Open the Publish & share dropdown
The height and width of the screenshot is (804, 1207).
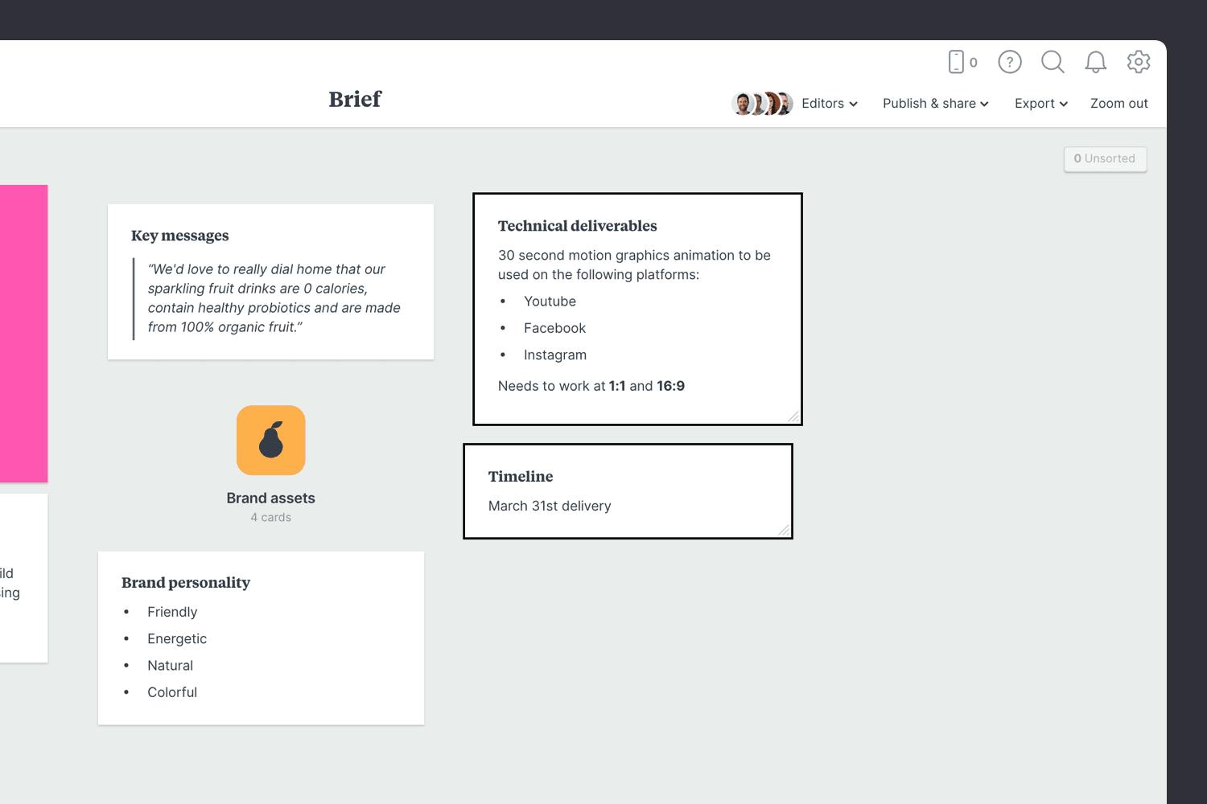point(935,103)
